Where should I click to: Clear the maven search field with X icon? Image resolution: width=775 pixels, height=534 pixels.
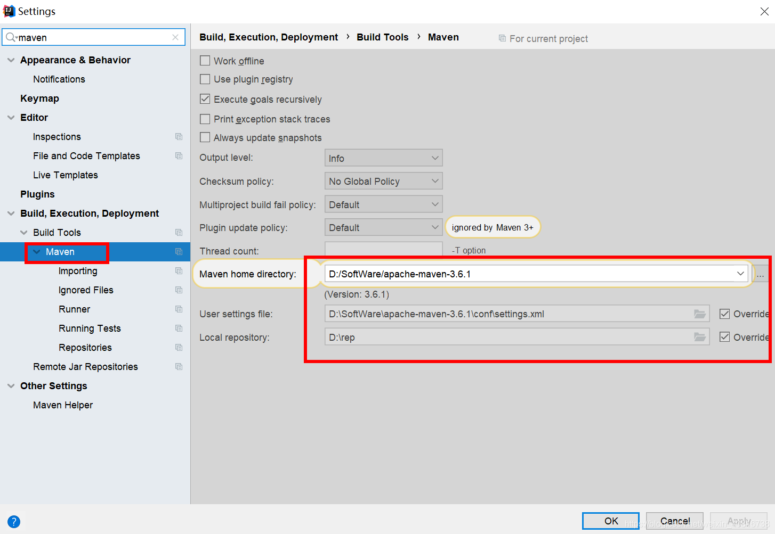point(175,37)
